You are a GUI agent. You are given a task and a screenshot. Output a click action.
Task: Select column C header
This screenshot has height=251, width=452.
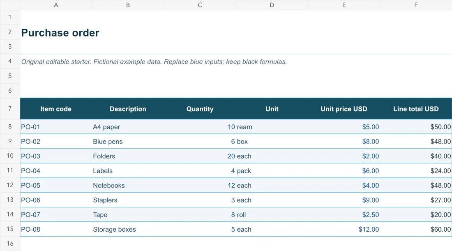(200, 5)
